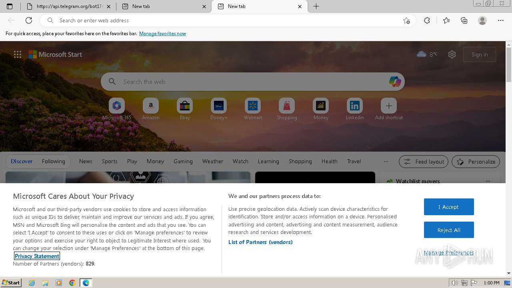Open page settings gear icon
The width and height of the screenshot is (512, 288).
(452, 54)
